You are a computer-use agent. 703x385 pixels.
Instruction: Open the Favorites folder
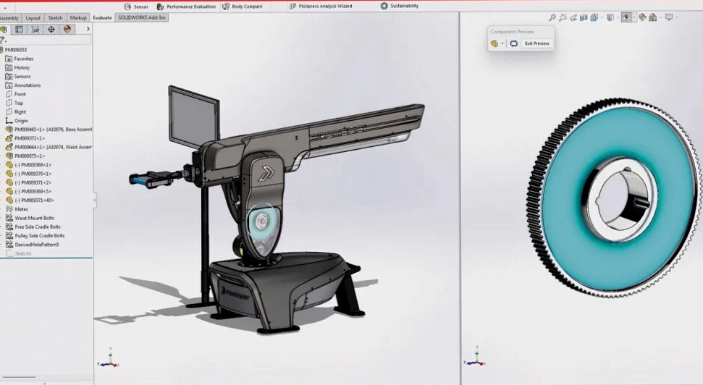(19, 59)
